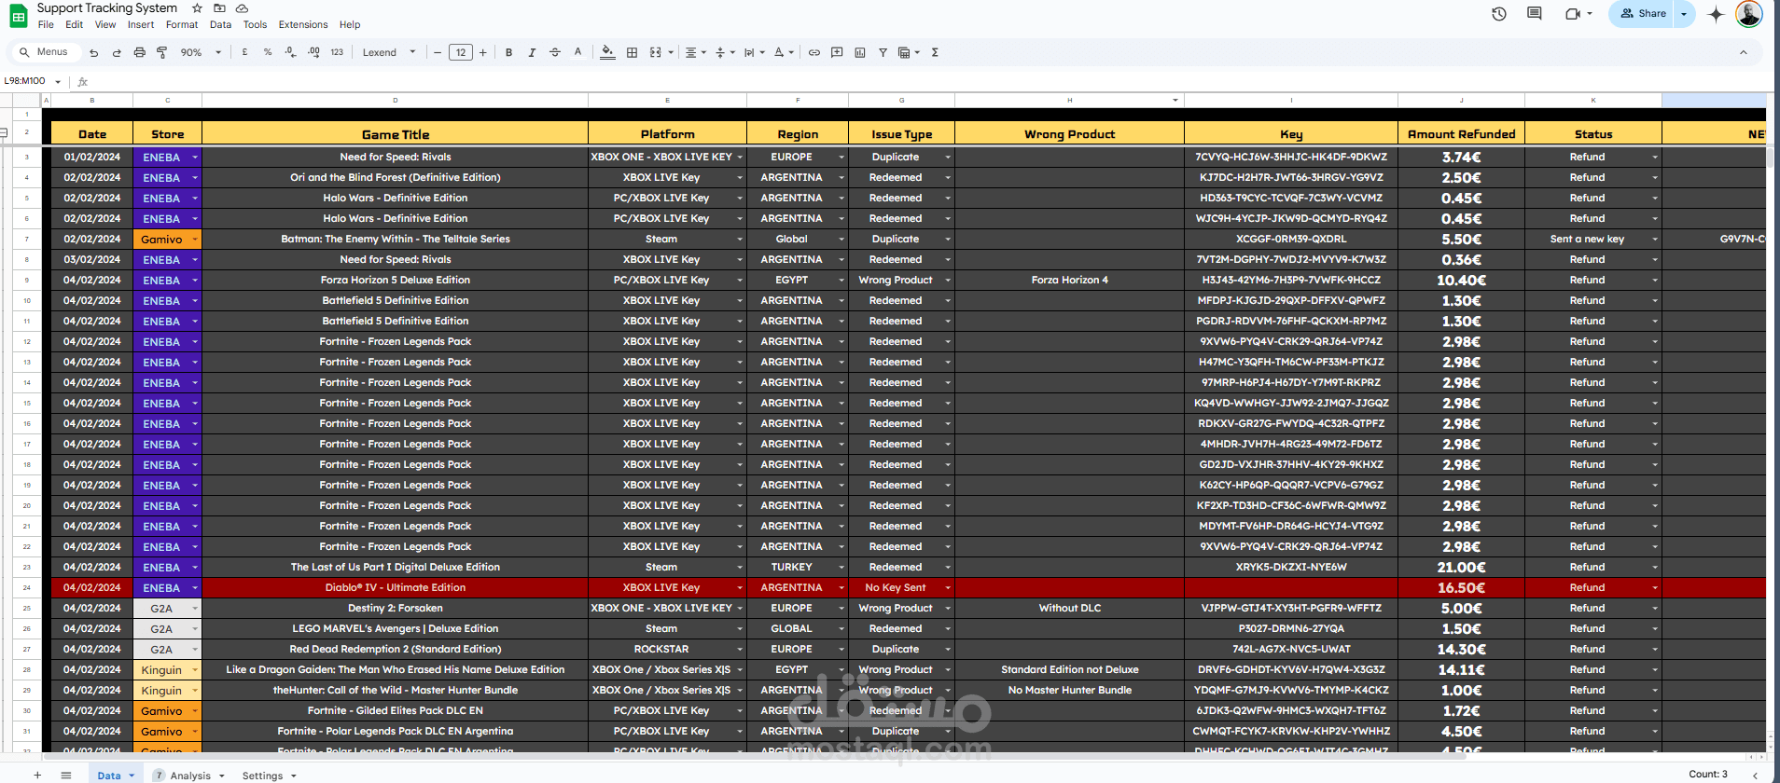Open Issue Type dropdown on Diablo IV row
1780x783 pixels.
947,588
